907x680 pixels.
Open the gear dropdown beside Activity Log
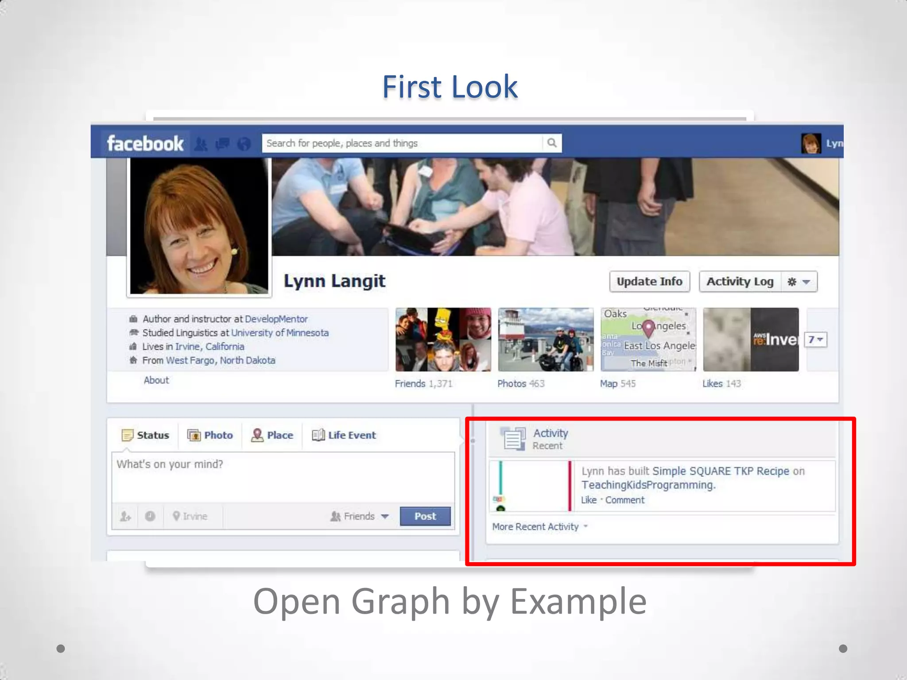click(799, 282)
